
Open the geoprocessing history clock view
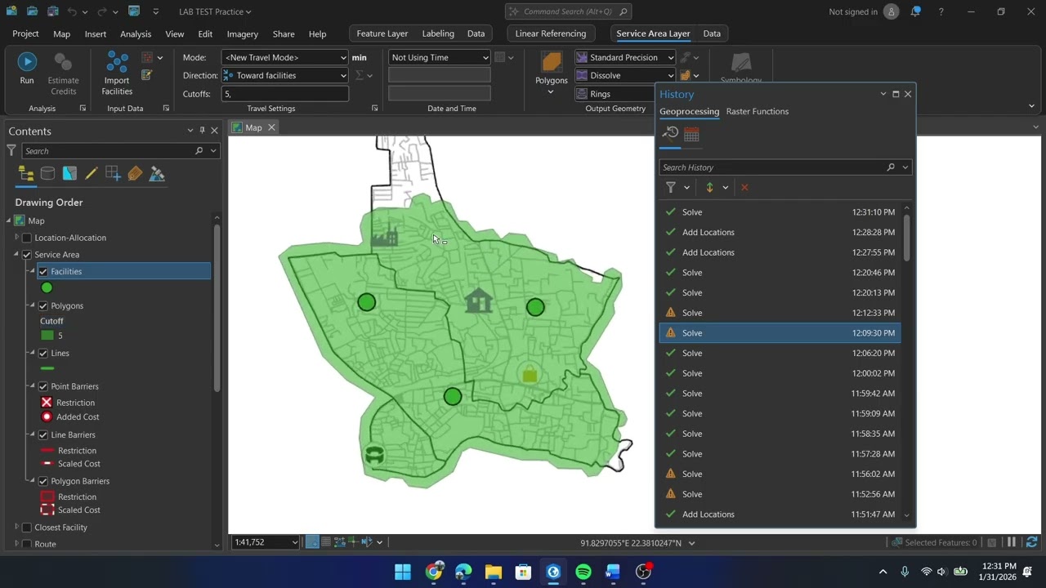671,134
